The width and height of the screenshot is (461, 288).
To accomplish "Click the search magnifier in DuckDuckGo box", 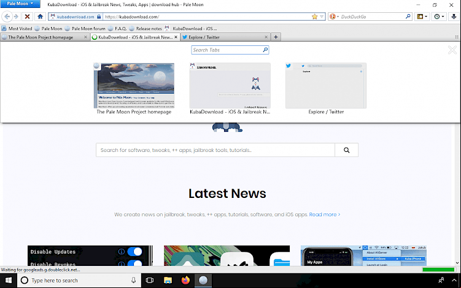I will tap(408, 17).
